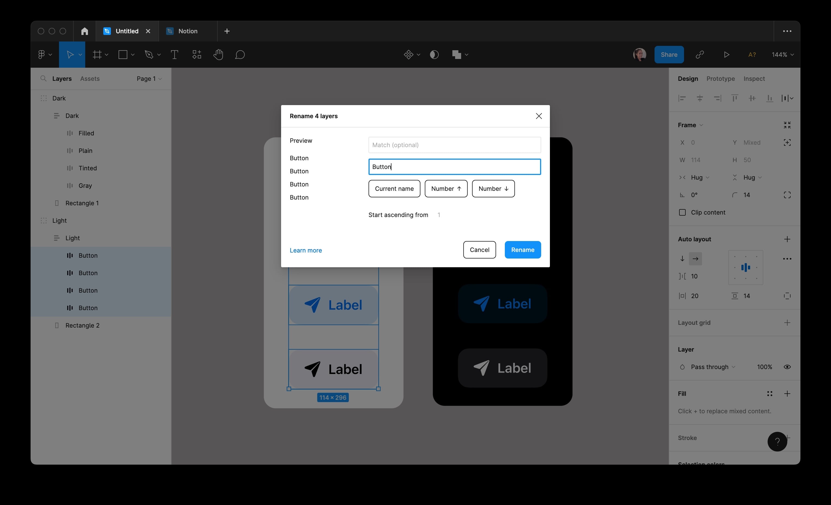The width and height of the screenshot is (831, 505).
Task: Click the copy link icon
Action: (x=700, y=55)
